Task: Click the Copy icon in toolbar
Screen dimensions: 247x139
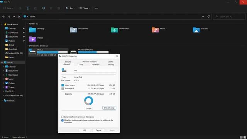Action: coord(28,8)
